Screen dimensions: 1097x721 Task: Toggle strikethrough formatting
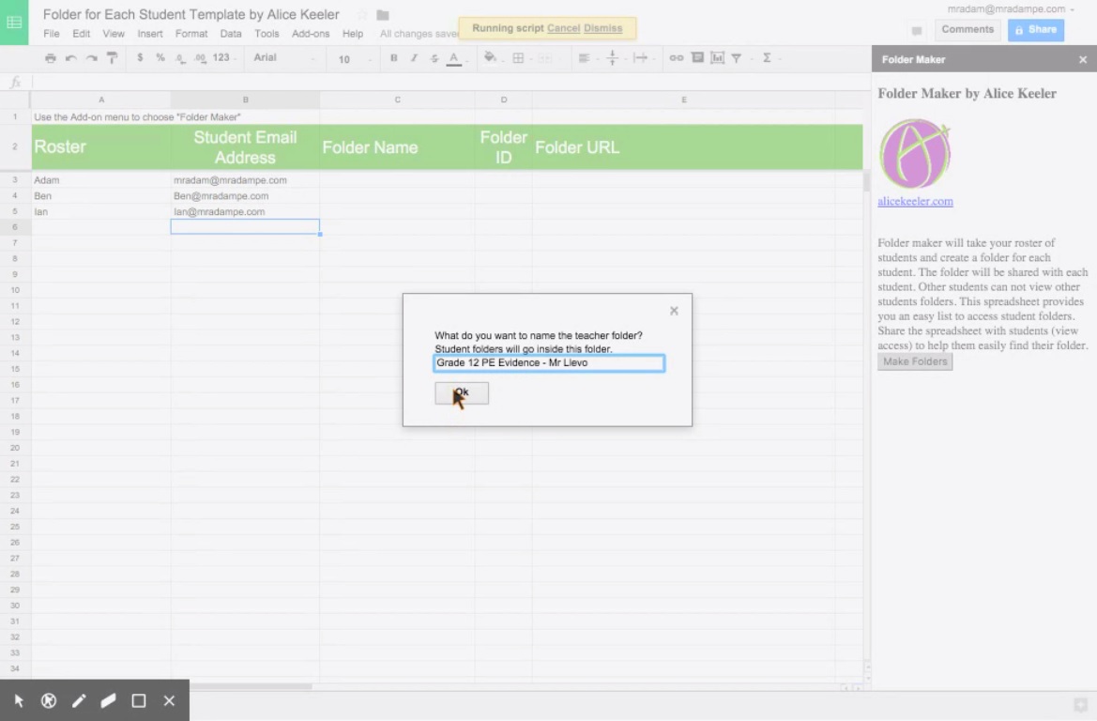[434, 58]
